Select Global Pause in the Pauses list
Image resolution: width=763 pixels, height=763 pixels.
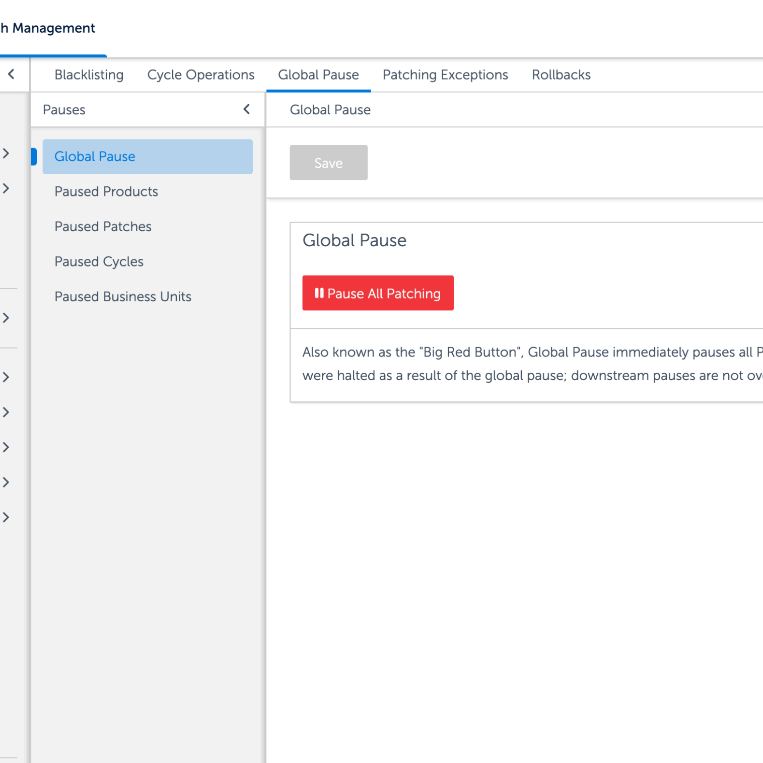(147, 157)
